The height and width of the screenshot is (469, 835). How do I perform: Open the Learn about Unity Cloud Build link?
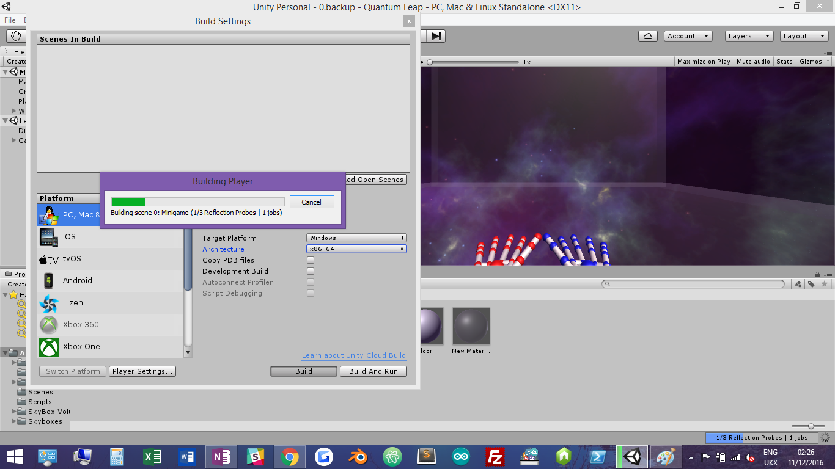tap(354, 355)
